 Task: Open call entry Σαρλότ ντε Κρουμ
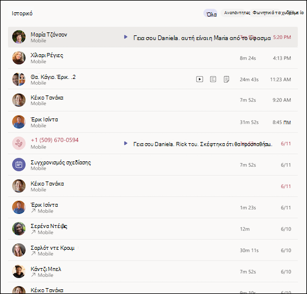(153, 250)
